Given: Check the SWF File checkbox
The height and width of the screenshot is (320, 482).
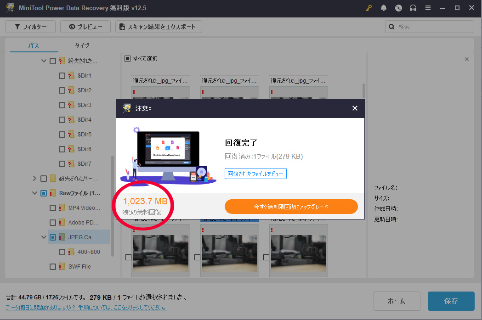Looking at the screenshot, I should tap(53, 267).
